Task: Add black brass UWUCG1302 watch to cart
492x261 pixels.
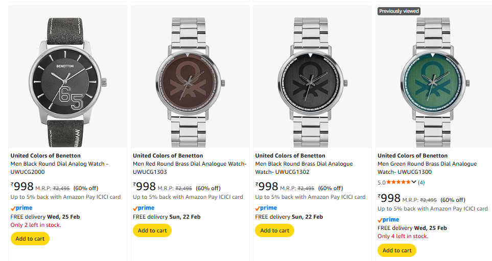Action: pos(274,230)
